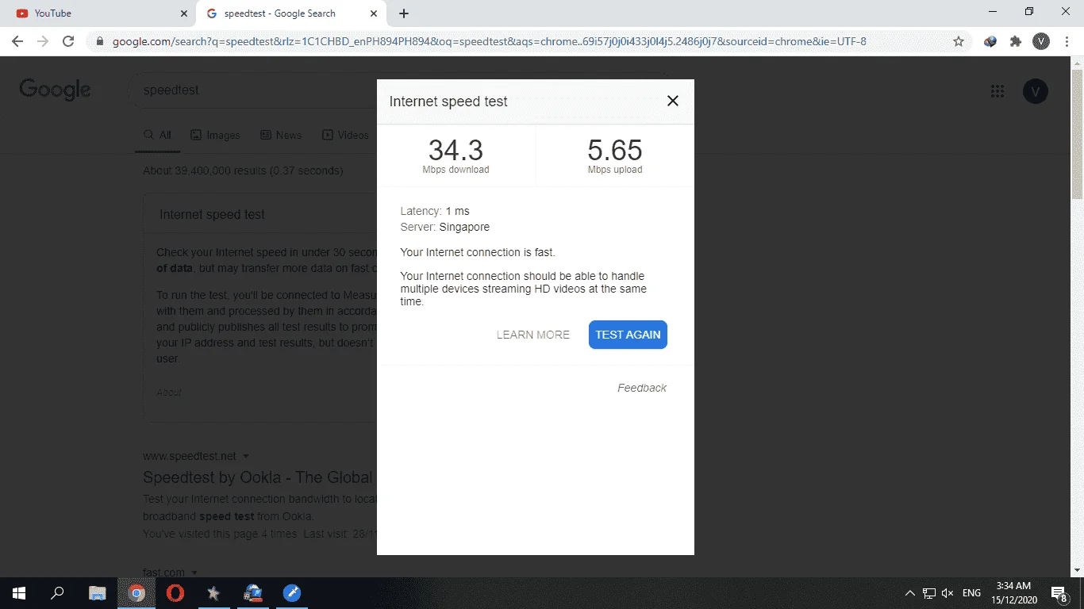The image size is (1084, 609).
Task: Open the LEARN MORE link
Action: click(533, 335)
